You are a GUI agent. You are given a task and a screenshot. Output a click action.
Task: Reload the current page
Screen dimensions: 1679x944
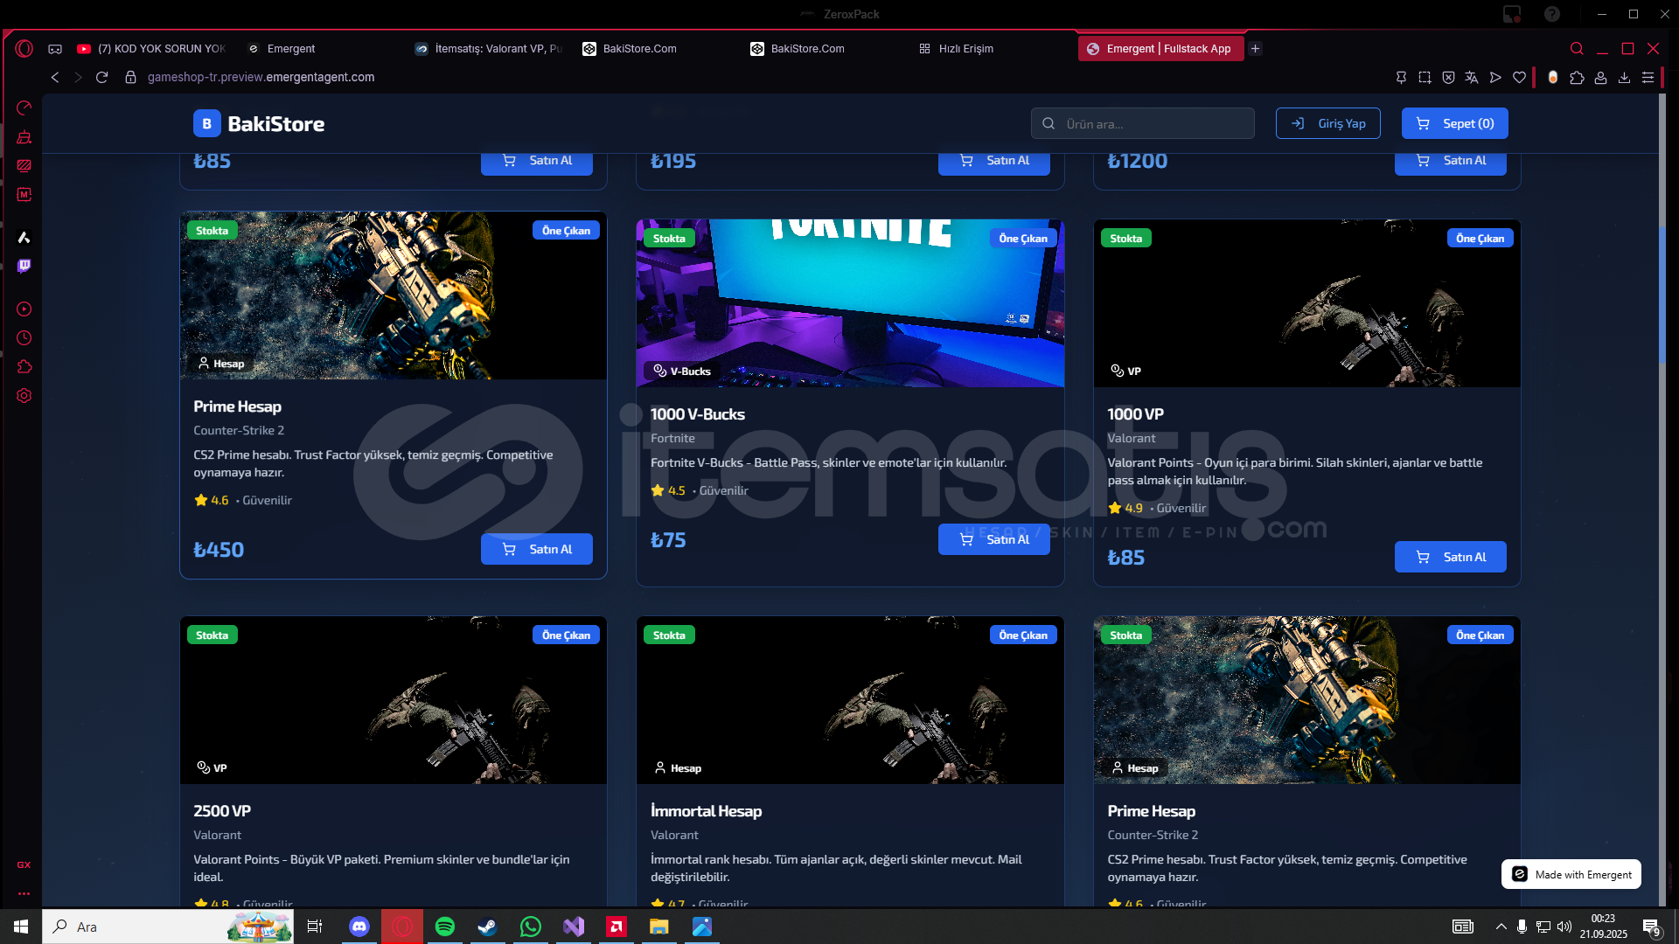101,77
